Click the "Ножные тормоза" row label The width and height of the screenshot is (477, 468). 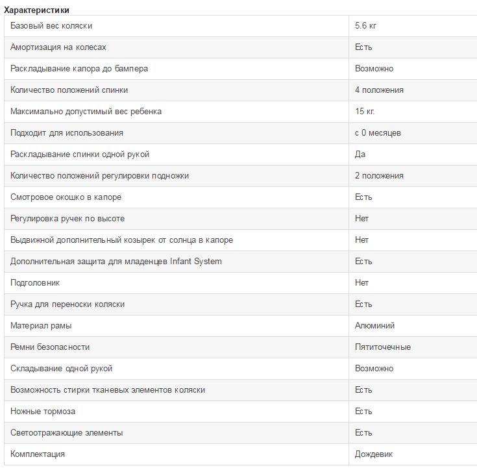tap(43, 412)
